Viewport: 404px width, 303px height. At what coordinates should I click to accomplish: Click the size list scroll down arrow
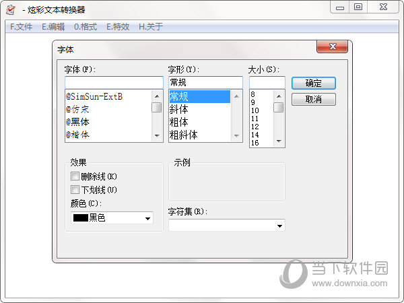(279, 141)
